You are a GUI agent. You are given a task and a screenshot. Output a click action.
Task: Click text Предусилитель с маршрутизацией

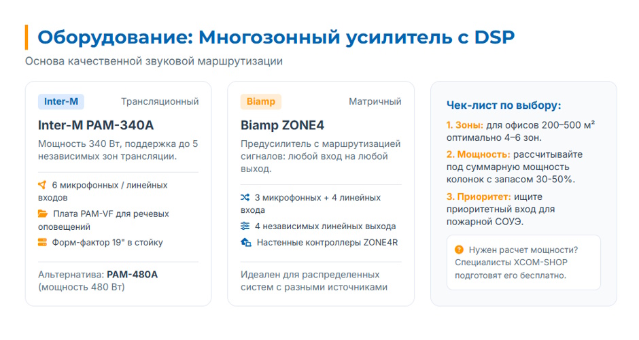(x=321, y=144)
